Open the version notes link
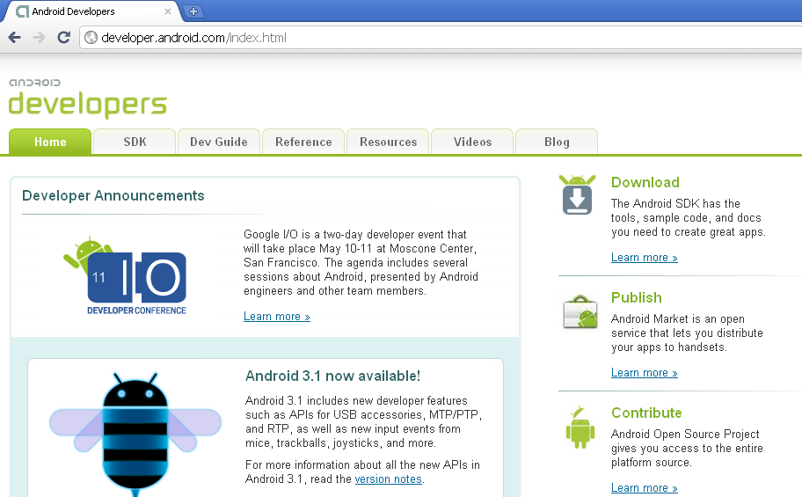The width and height of the screenshot is (802, 497). tap(388, 479)
